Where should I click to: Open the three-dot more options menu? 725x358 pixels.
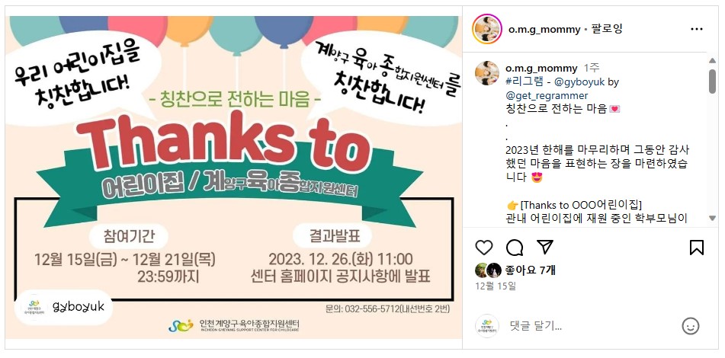(x=696, y=29)
